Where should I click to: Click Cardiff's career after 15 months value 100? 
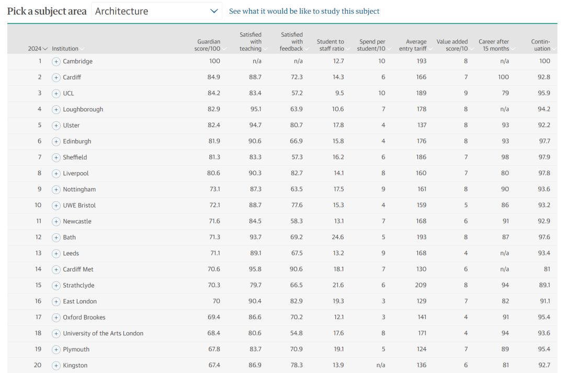tap(503, 77)
